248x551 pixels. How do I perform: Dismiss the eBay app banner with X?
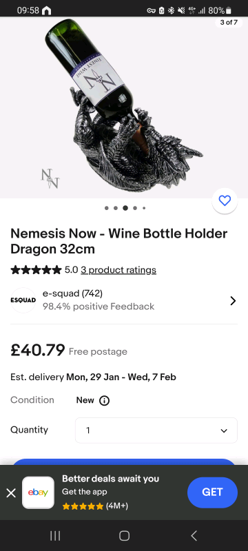tap(11, 493)
